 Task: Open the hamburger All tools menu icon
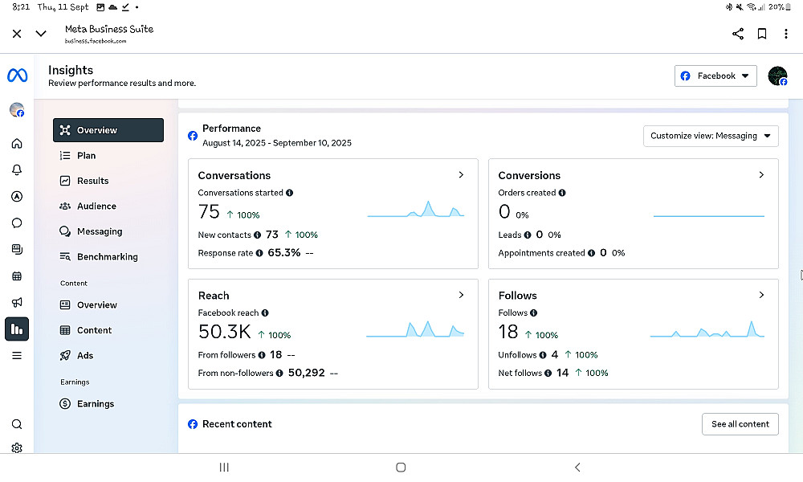pyautogui.click(x=17, y=355)
